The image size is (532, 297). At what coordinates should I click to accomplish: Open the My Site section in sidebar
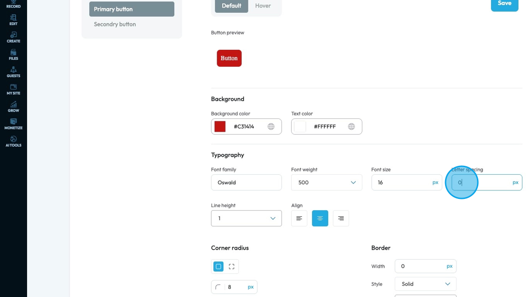coord(13,90)
